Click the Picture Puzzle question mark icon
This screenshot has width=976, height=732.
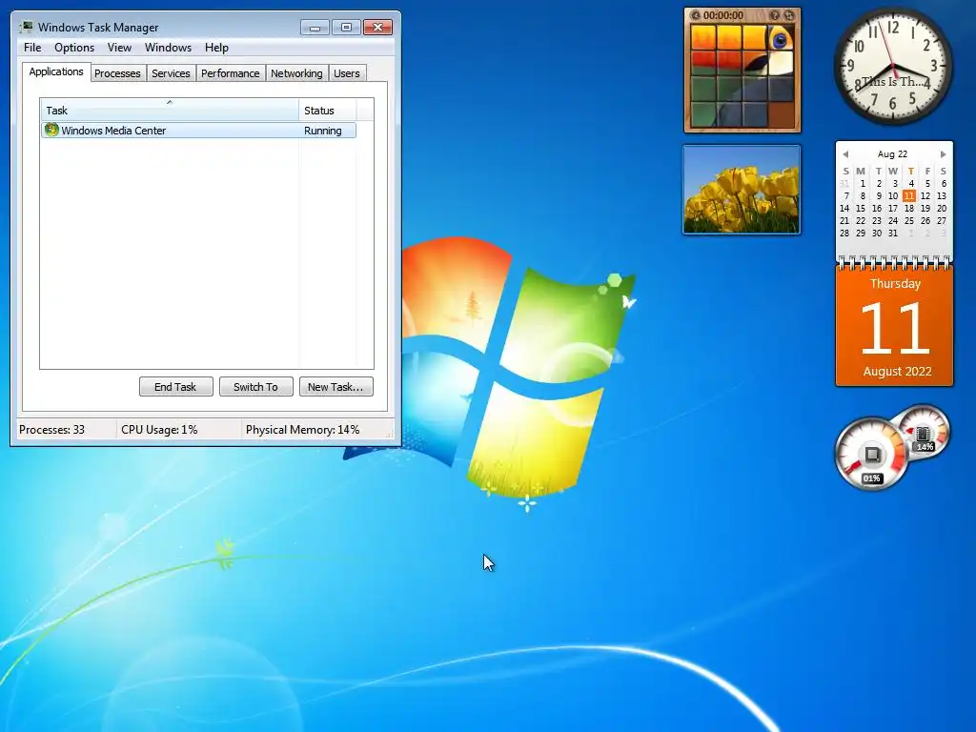[774, 15]
